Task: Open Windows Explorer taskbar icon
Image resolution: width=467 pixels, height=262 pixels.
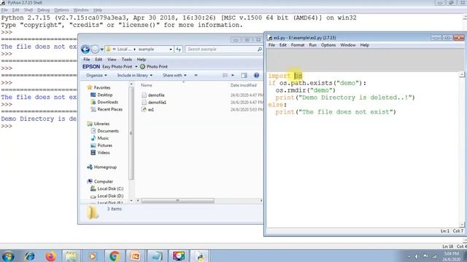Action: tap(71, 256)
